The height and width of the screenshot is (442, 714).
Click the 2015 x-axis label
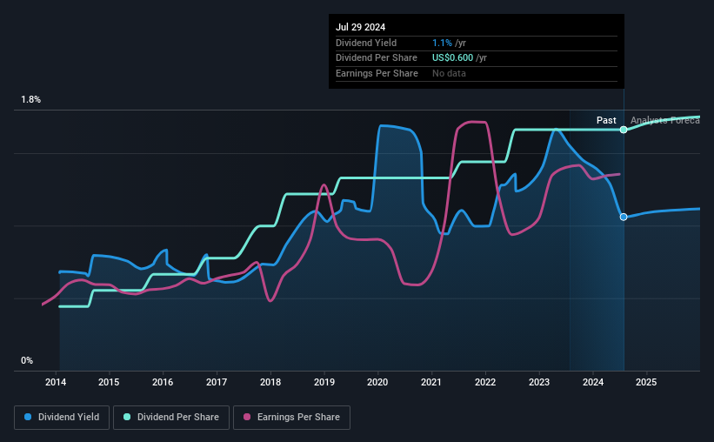point(109,382)
